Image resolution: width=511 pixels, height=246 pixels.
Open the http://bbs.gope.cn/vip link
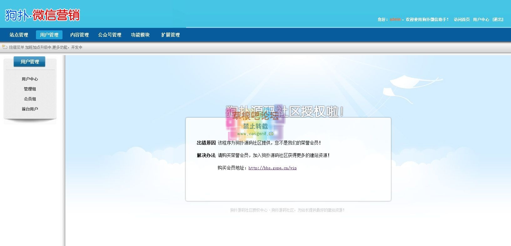click(x=273, y=168)
